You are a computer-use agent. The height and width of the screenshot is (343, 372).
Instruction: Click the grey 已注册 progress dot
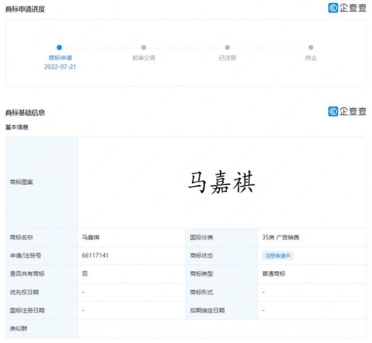coord(227,48)
